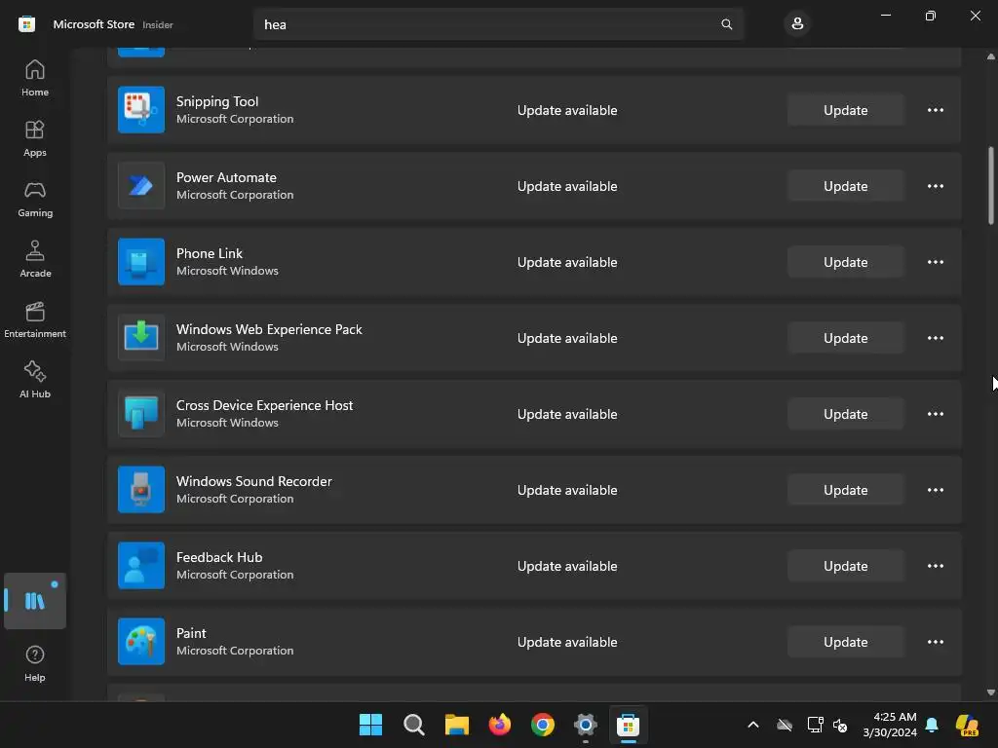Open Help in the sidebar
Image resolution: width=998 pixels, height=748 pixels.
click(35, 663)
